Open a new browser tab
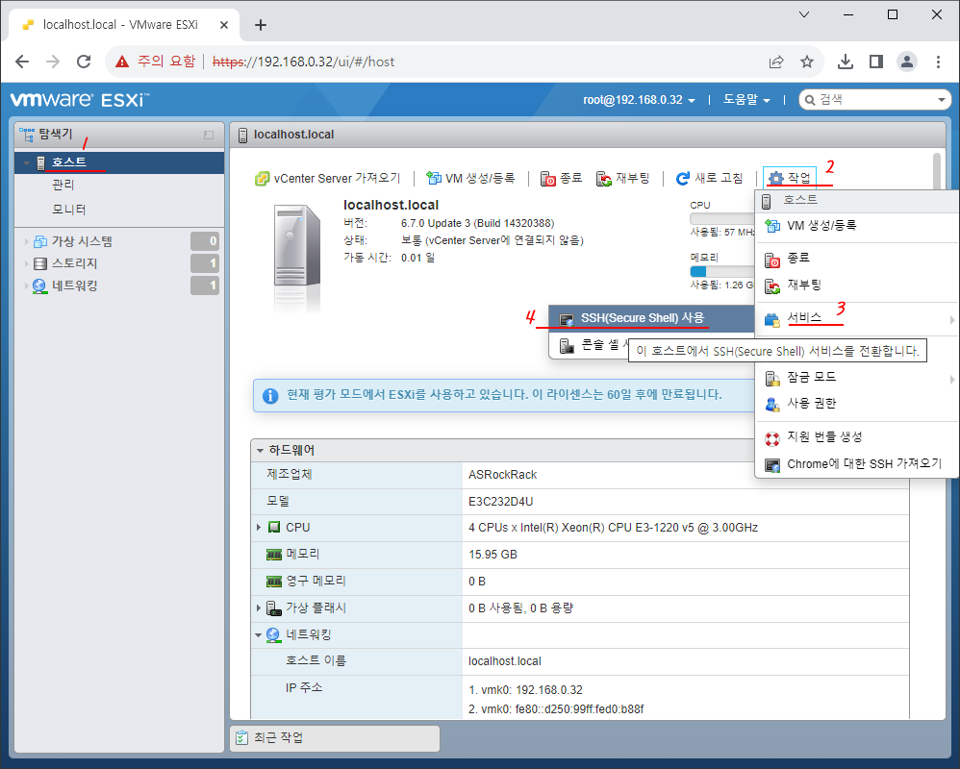Screen dimensions: 960x769 point(261,25)
